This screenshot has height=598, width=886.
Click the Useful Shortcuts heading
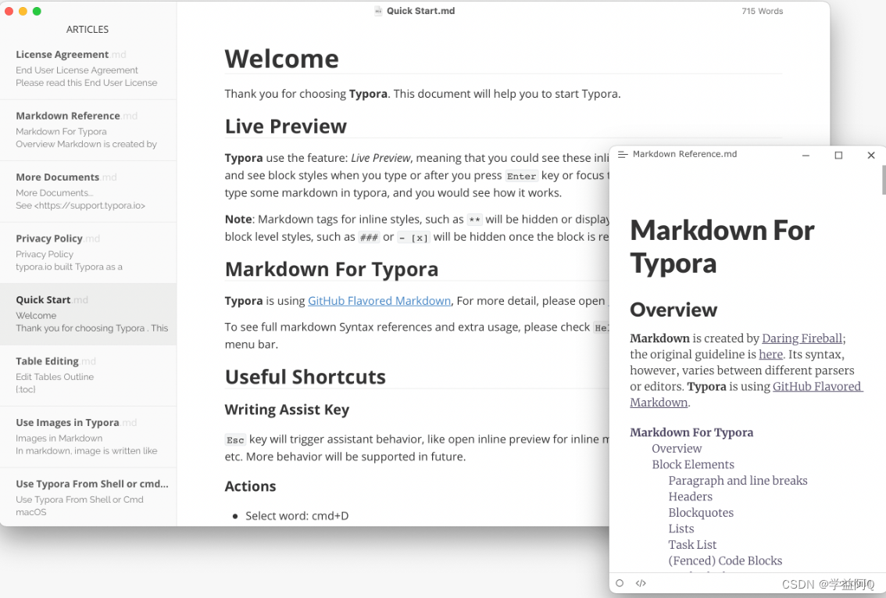coord(305,377)
